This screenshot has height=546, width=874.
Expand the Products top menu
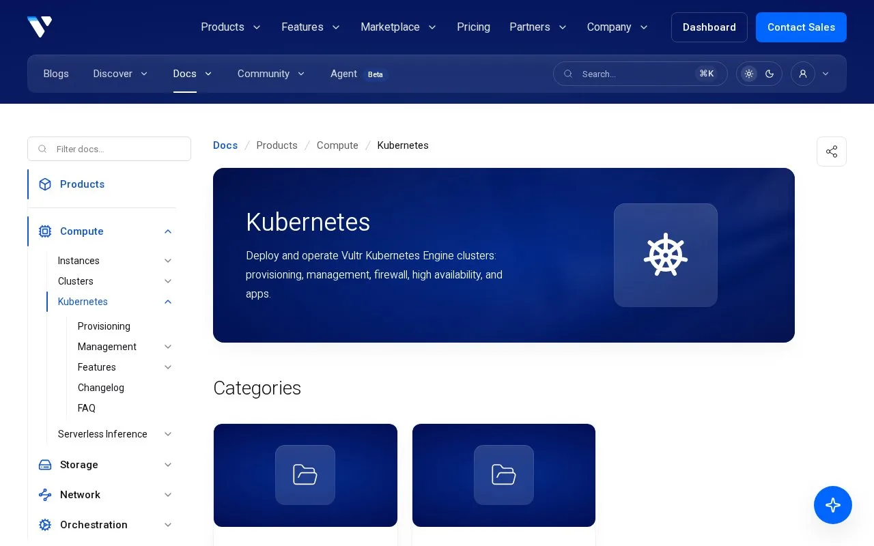(x=231, y=27)
